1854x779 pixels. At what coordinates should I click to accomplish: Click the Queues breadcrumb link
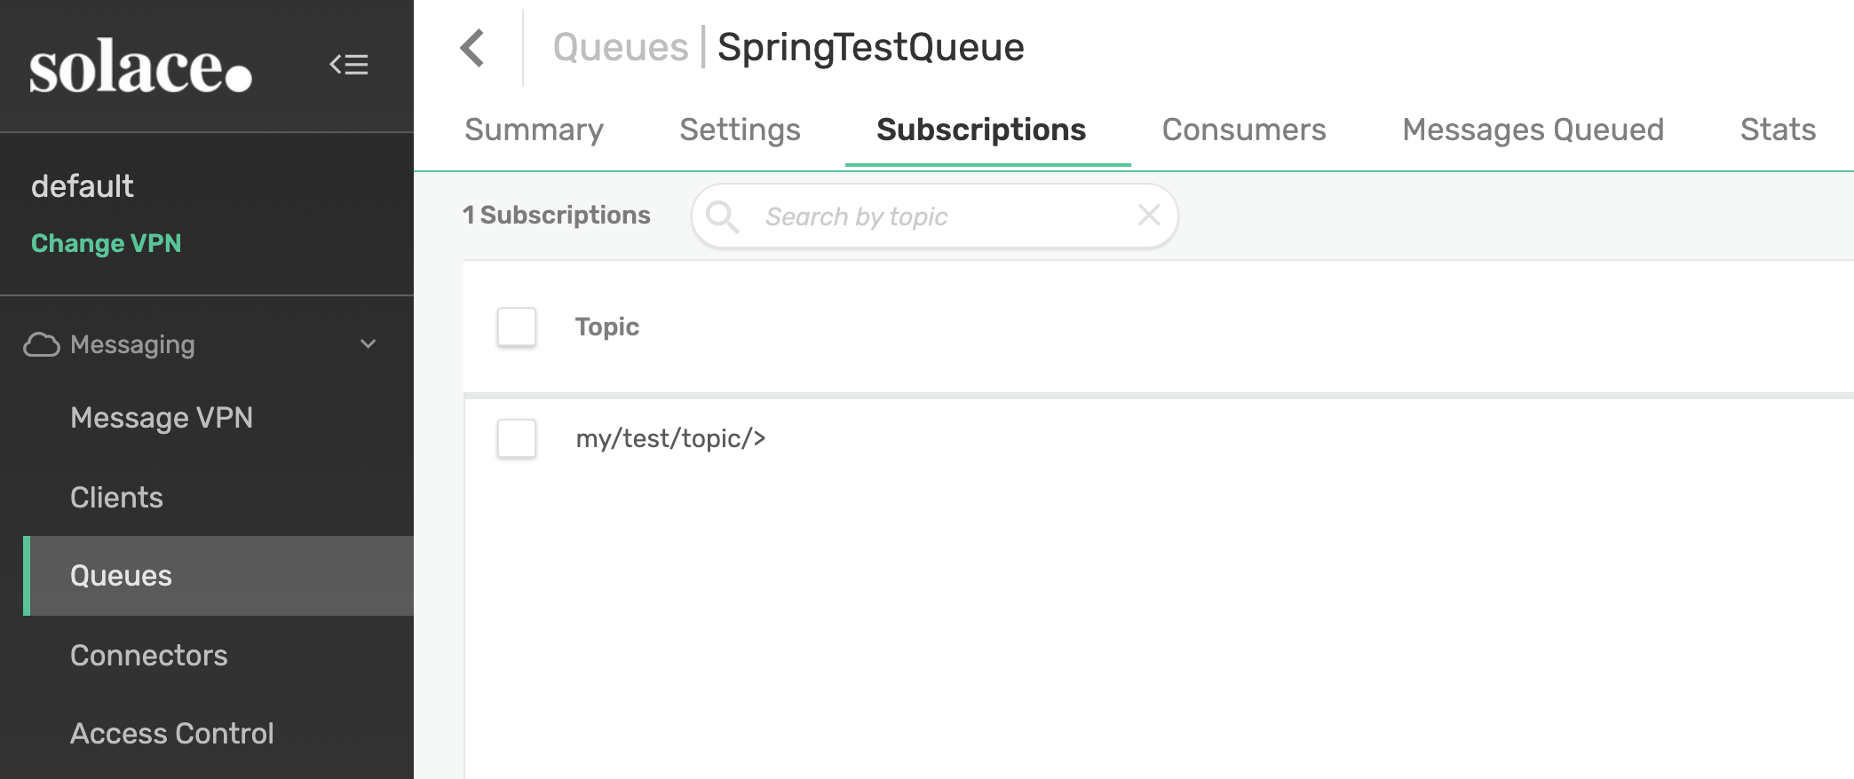tap(621, 47)
